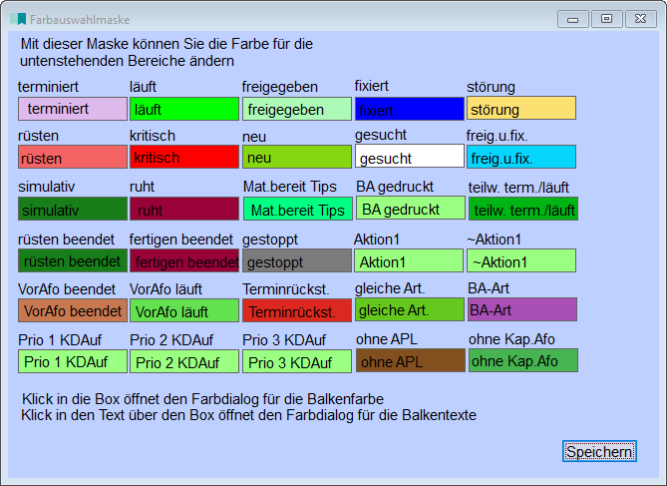Click the brown ohne APL color box
Viewport: 667px width, 486px height.
pyautogui.click(x=411, y=360)
